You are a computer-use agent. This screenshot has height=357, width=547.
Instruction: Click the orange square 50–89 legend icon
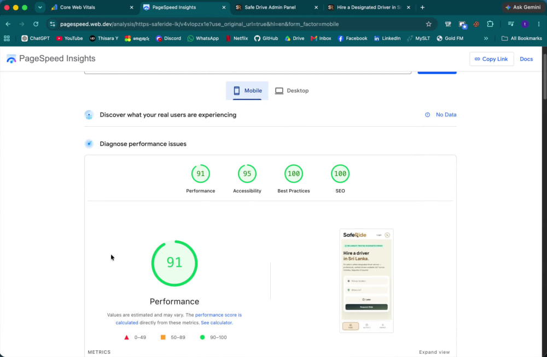163,337
